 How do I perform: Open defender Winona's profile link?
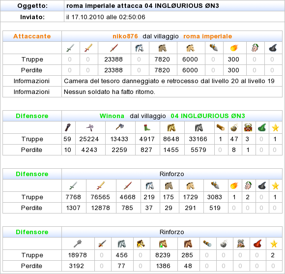[x=112, y=116]
